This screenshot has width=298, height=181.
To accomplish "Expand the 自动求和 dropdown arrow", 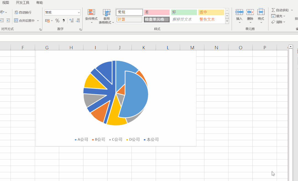I will (x=292, y=10).
